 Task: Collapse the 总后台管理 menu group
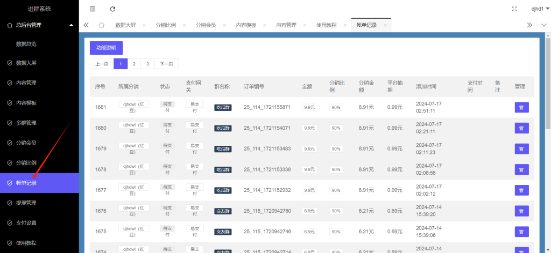pyautogui.click(x=71, y=25)
